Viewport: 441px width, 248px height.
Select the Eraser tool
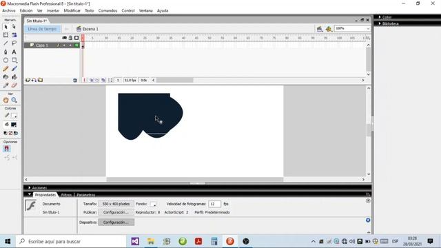coord(14,85)
